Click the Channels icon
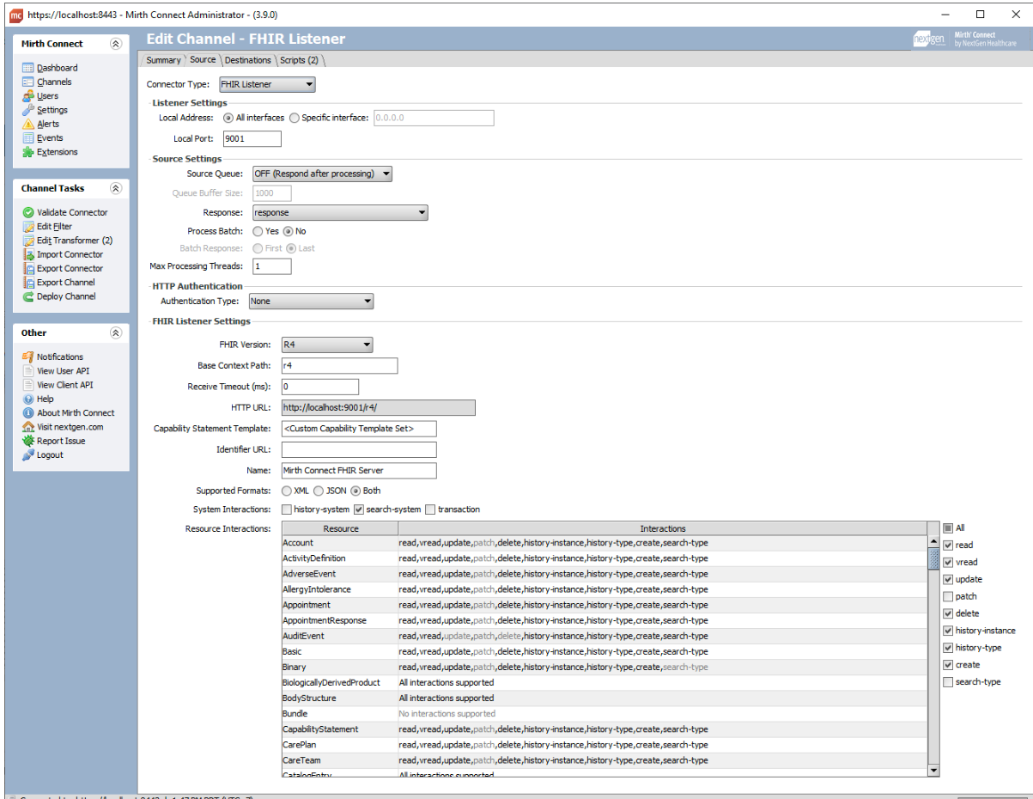 click(28, 82)
